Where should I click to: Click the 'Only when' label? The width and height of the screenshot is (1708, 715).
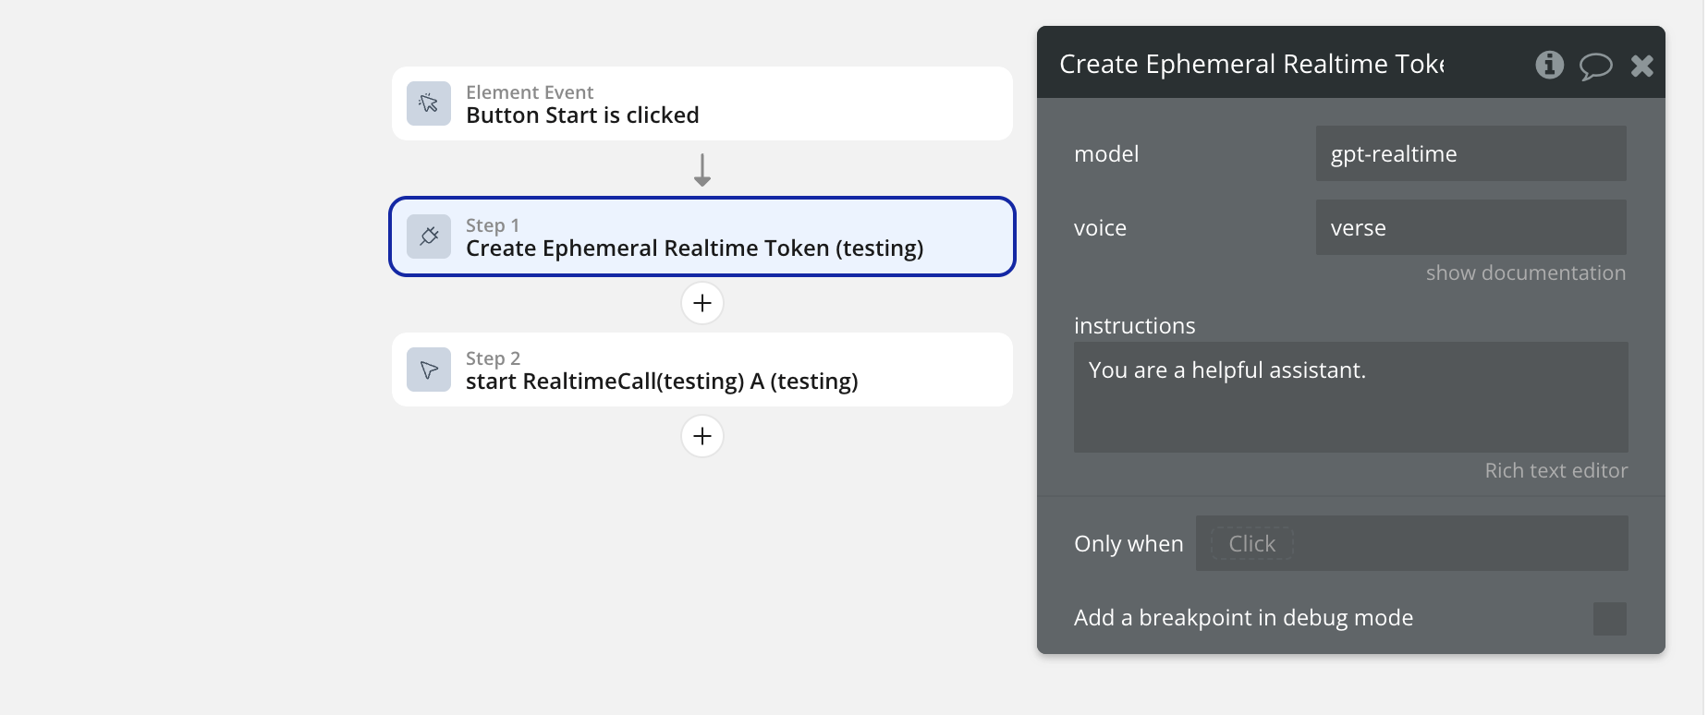1128,544
